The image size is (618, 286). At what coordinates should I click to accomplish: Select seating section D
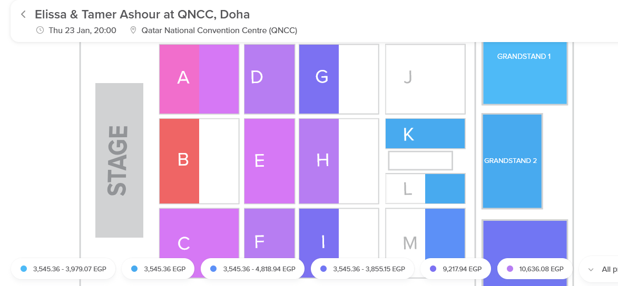(x=270, y=79)
